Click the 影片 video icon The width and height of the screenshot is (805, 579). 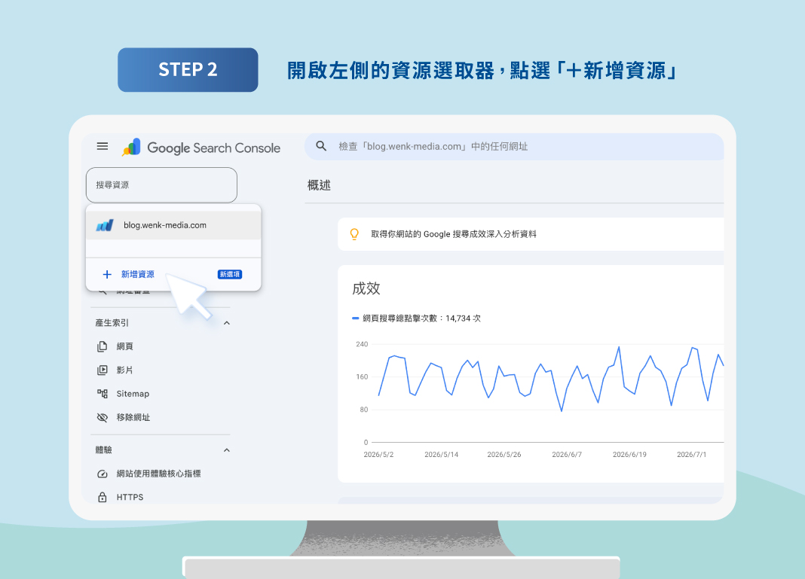(103, 370)
